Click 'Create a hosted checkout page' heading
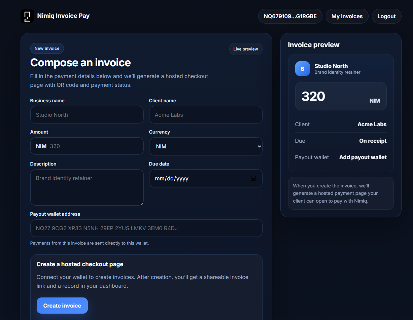Image resolution: width=413 pixels, height=320 pixels. 80,264
